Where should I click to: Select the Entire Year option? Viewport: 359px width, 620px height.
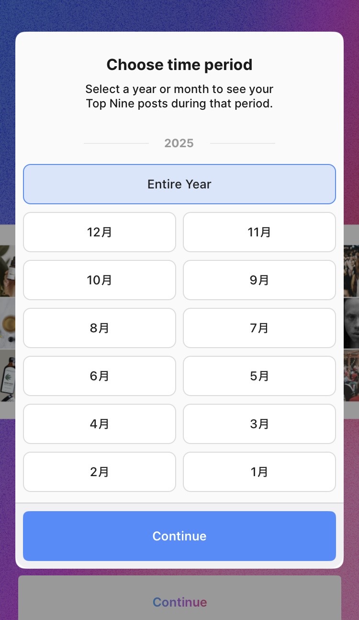pos(179,184)
